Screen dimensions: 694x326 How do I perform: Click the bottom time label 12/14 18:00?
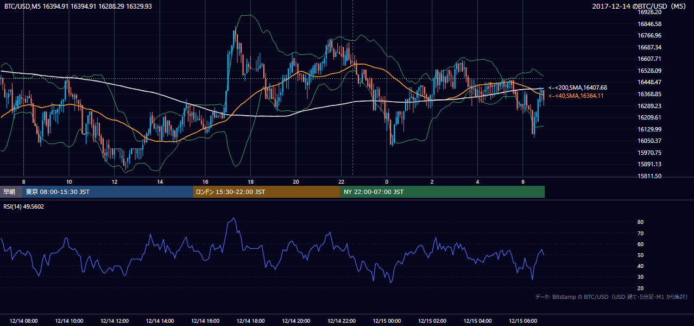(251, 321)
